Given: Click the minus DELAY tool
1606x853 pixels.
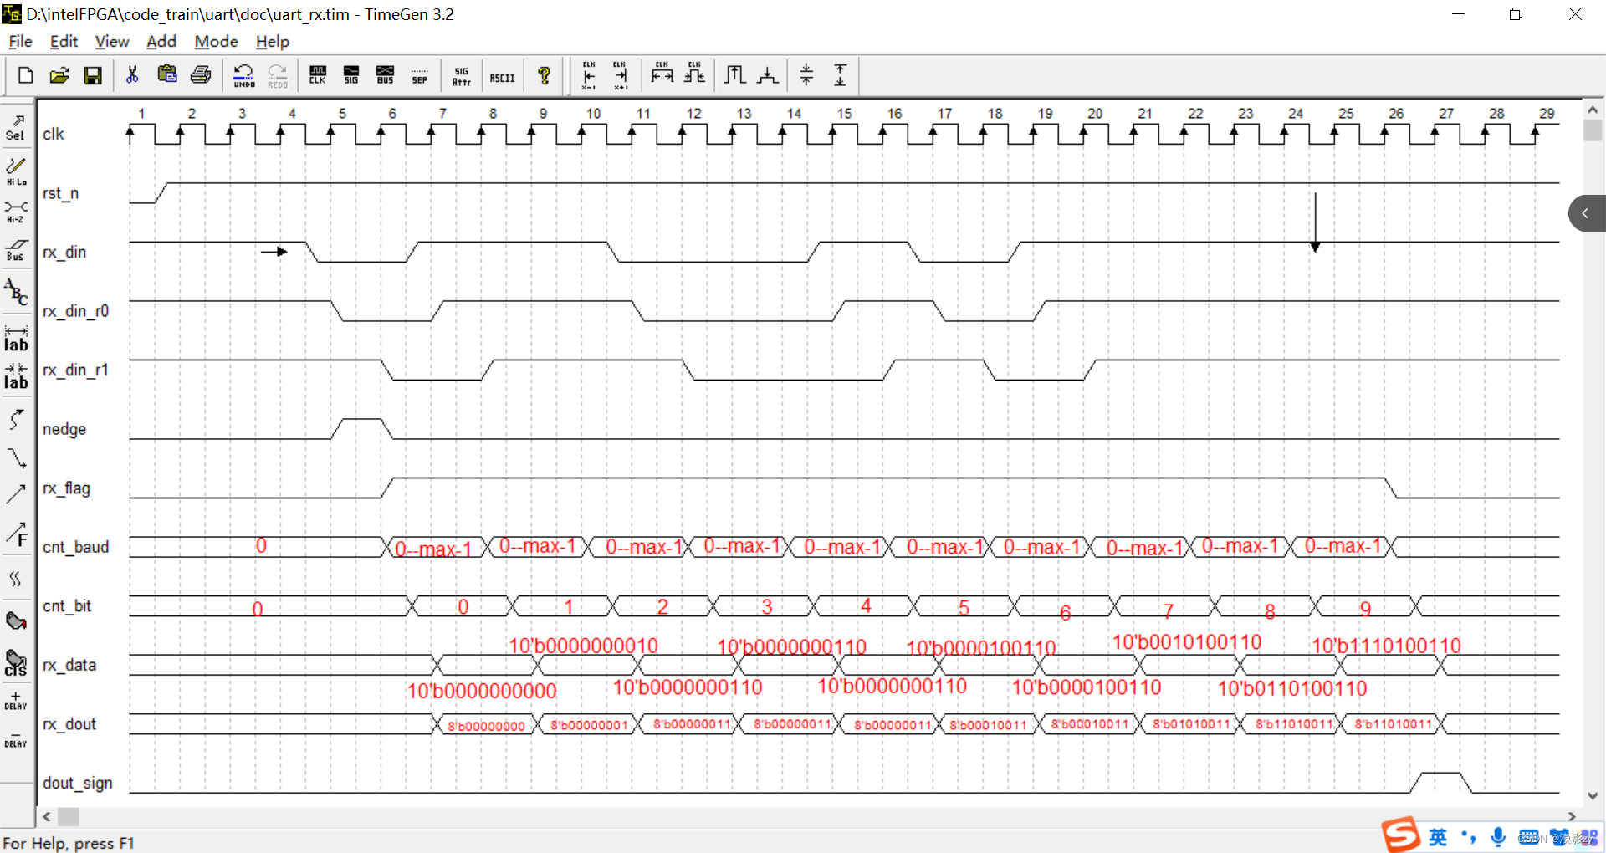Looking at the screenshot, I should click(x=16, y=739).
